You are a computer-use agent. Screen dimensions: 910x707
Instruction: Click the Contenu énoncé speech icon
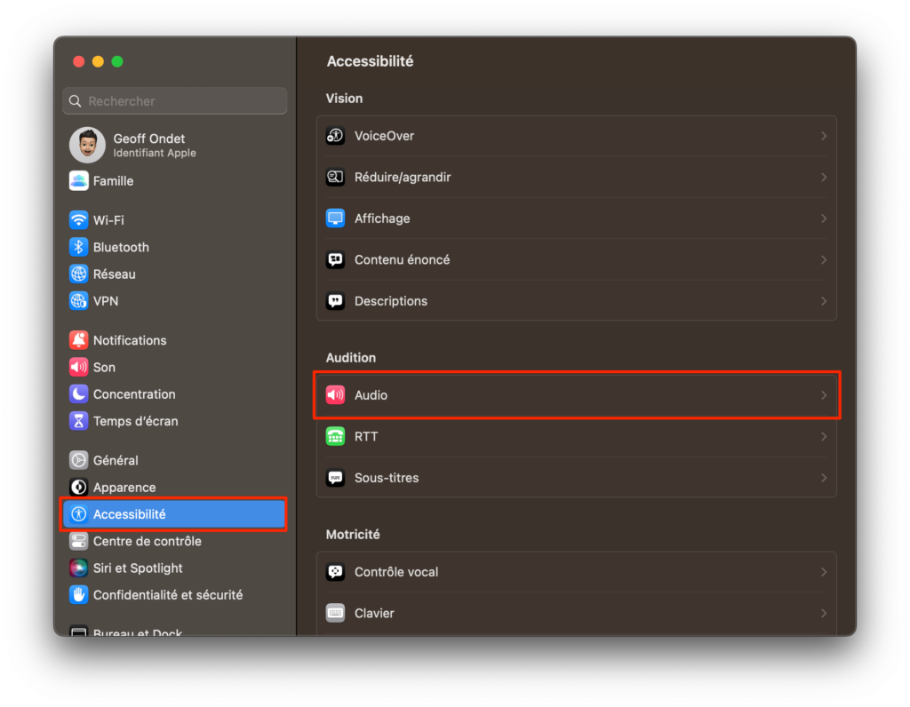coord(335,260)
